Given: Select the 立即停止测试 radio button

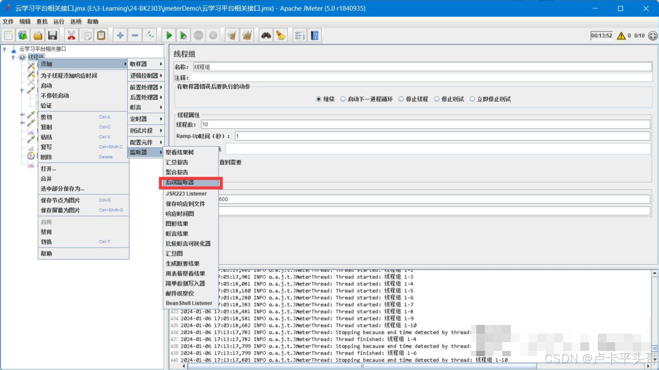Looking at the screenshot, I should 472,99.
